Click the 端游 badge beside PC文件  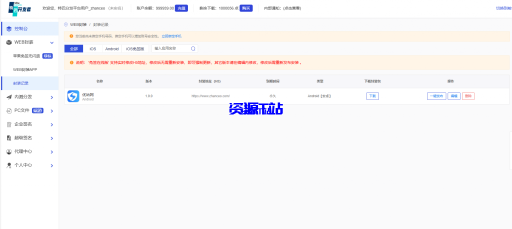(37, 110)
